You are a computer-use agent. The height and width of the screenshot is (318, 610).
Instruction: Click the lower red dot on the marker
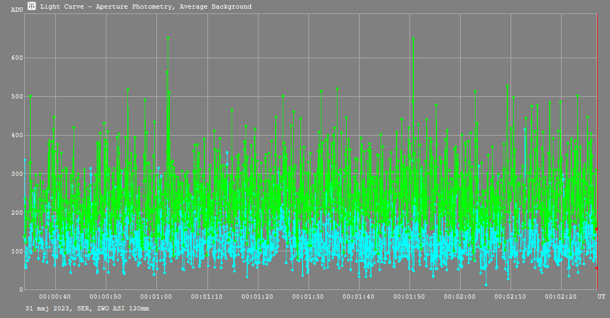tap(597, 268)
